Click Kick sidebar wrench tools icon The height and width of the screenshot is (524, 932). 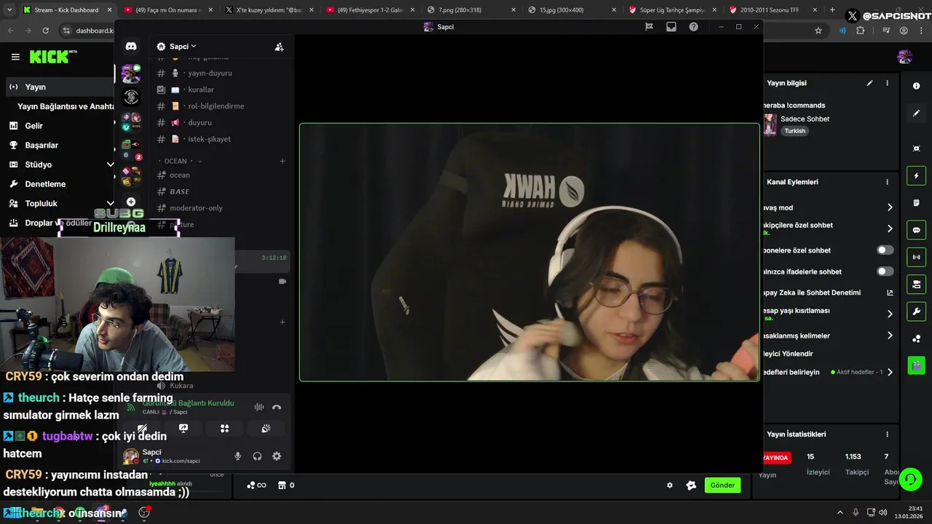(x=916, y=311)
